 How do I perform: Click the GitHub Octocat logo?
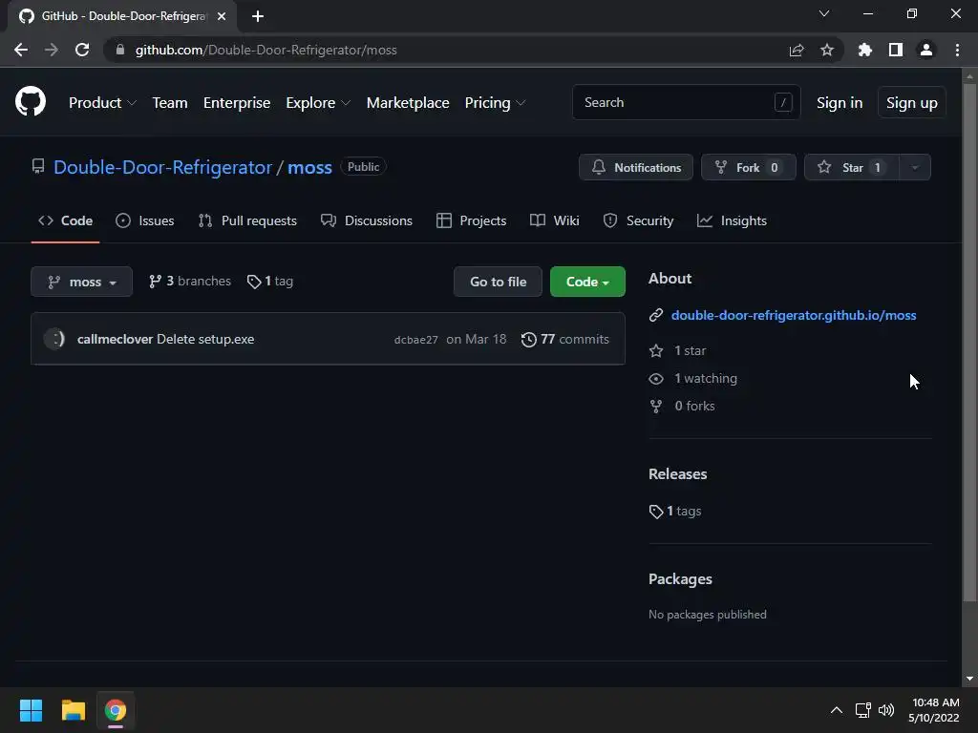(x=31, y=101)
